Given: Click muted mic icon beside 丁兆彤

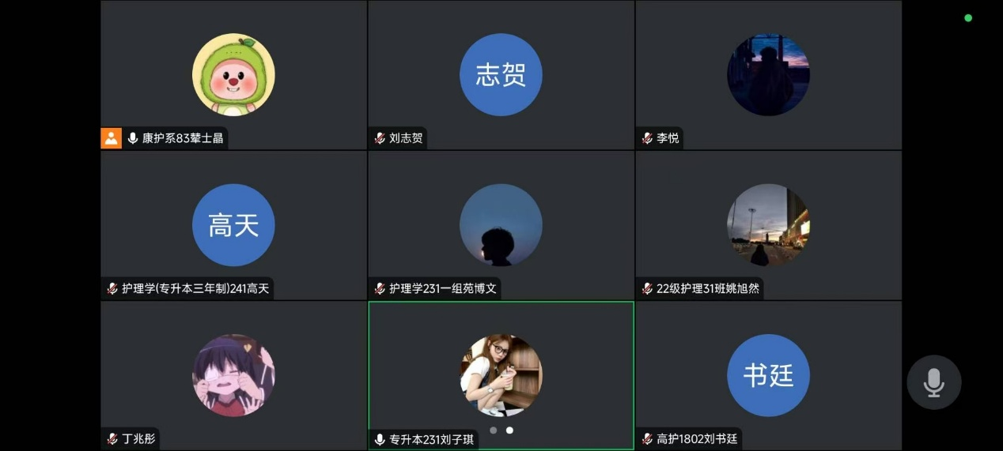Looking at the screenshot, I should pos(112,438).
